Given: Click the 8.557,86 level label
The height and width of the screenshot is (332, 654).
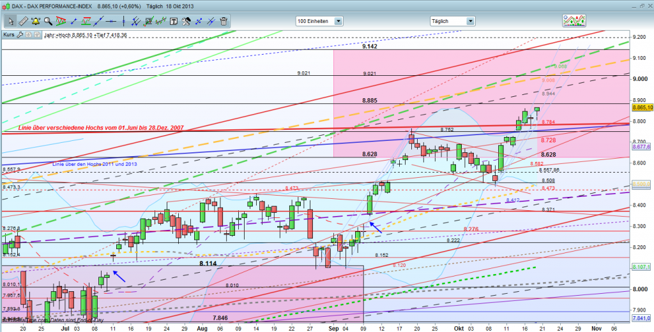Looking at the screenshot, I should [549, 170].
